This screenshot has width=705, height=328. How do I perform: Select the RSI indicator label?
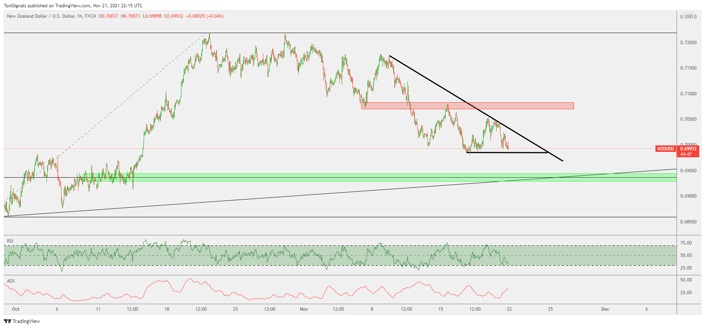click(10, 241)
